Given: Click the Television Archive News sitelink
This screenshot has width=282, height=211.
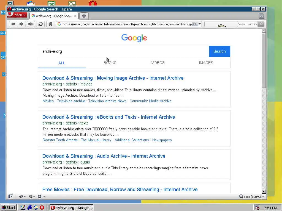Looking at the screenshot, I should pyautogui.click(x=107, y=101).
